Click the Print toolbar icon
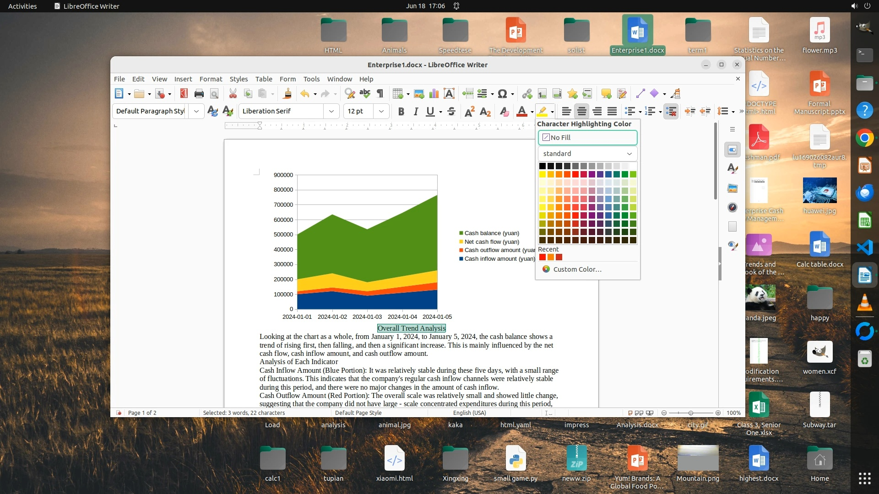 (199, 94)
